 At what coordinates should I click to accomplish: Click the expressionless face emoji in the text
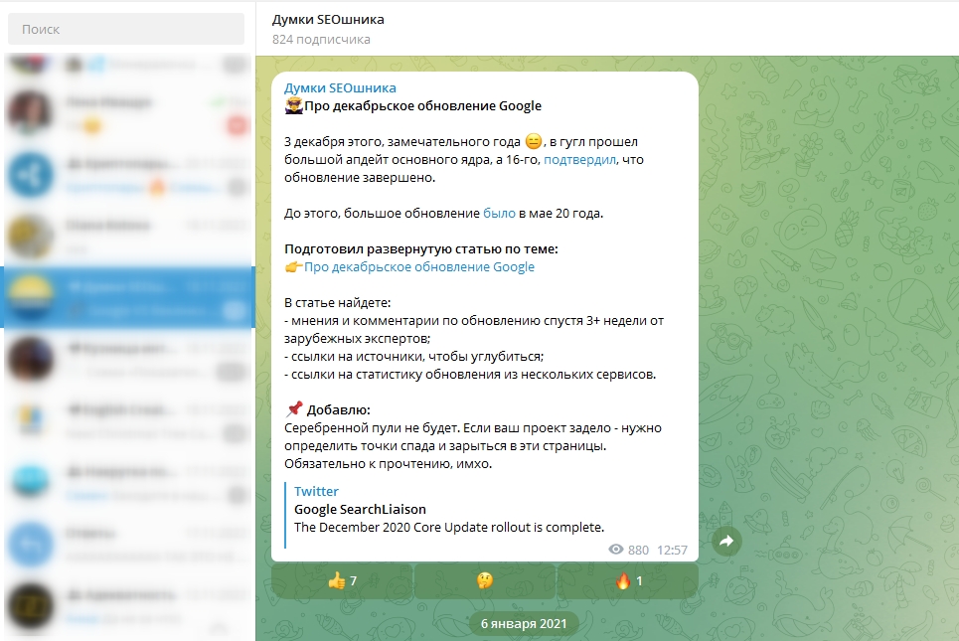pyautogui.click(x=534, y=141)
